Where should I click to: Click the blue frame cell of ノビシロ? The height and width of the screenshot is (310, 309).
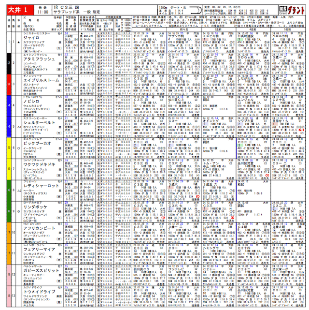(9, 105)
